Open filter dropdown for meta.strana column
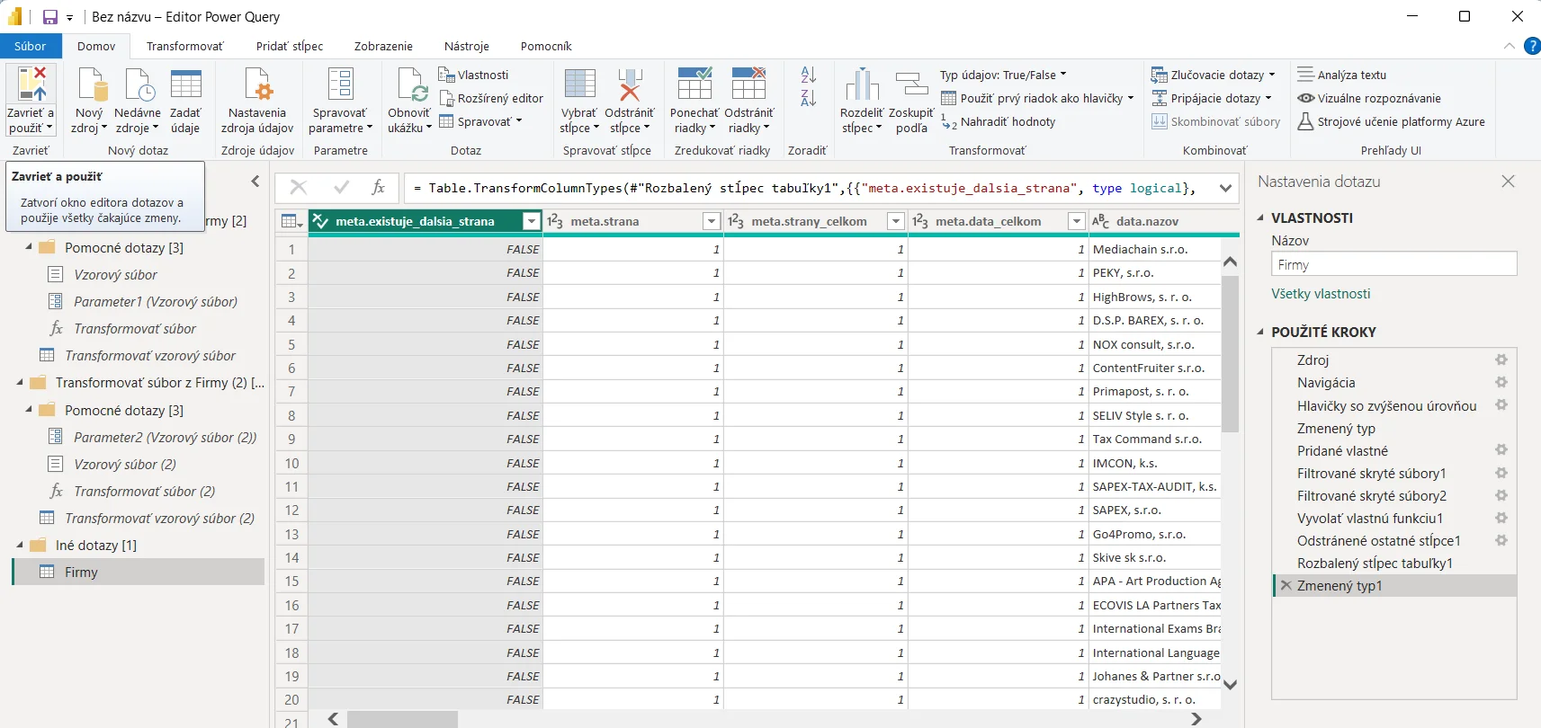1541x728 pixels. click(x=712, y=221)
